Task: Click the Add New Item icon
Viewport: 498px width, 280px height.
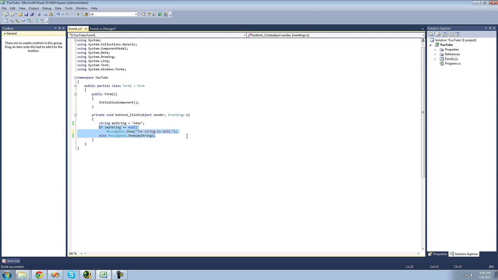Action: coord(12,14)
